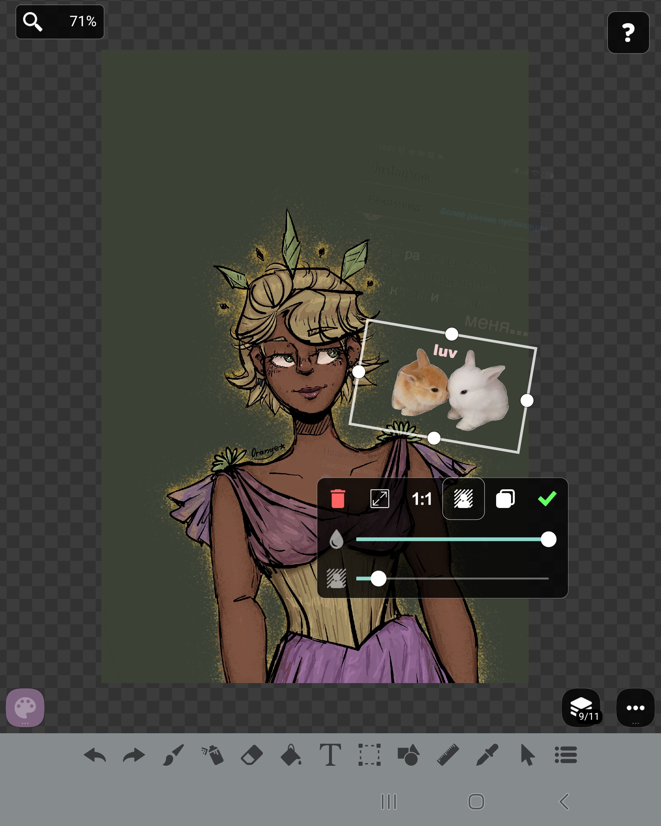Confirm the transform with the green checkmark

pyautogui.click(x=547, y=498)
